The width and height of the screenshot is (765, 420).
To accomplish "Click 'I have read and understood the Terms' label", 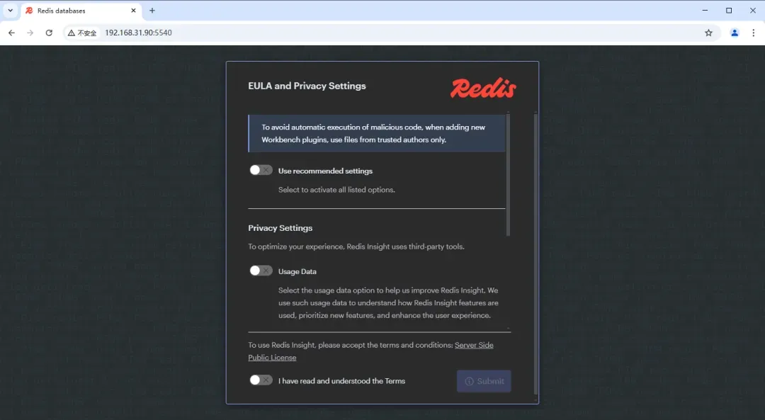I will pos(341,381).
